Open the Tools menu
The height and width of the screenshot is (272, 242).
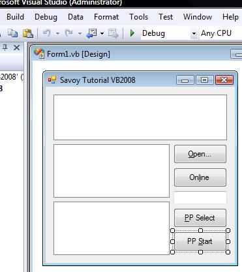[139, 17]
